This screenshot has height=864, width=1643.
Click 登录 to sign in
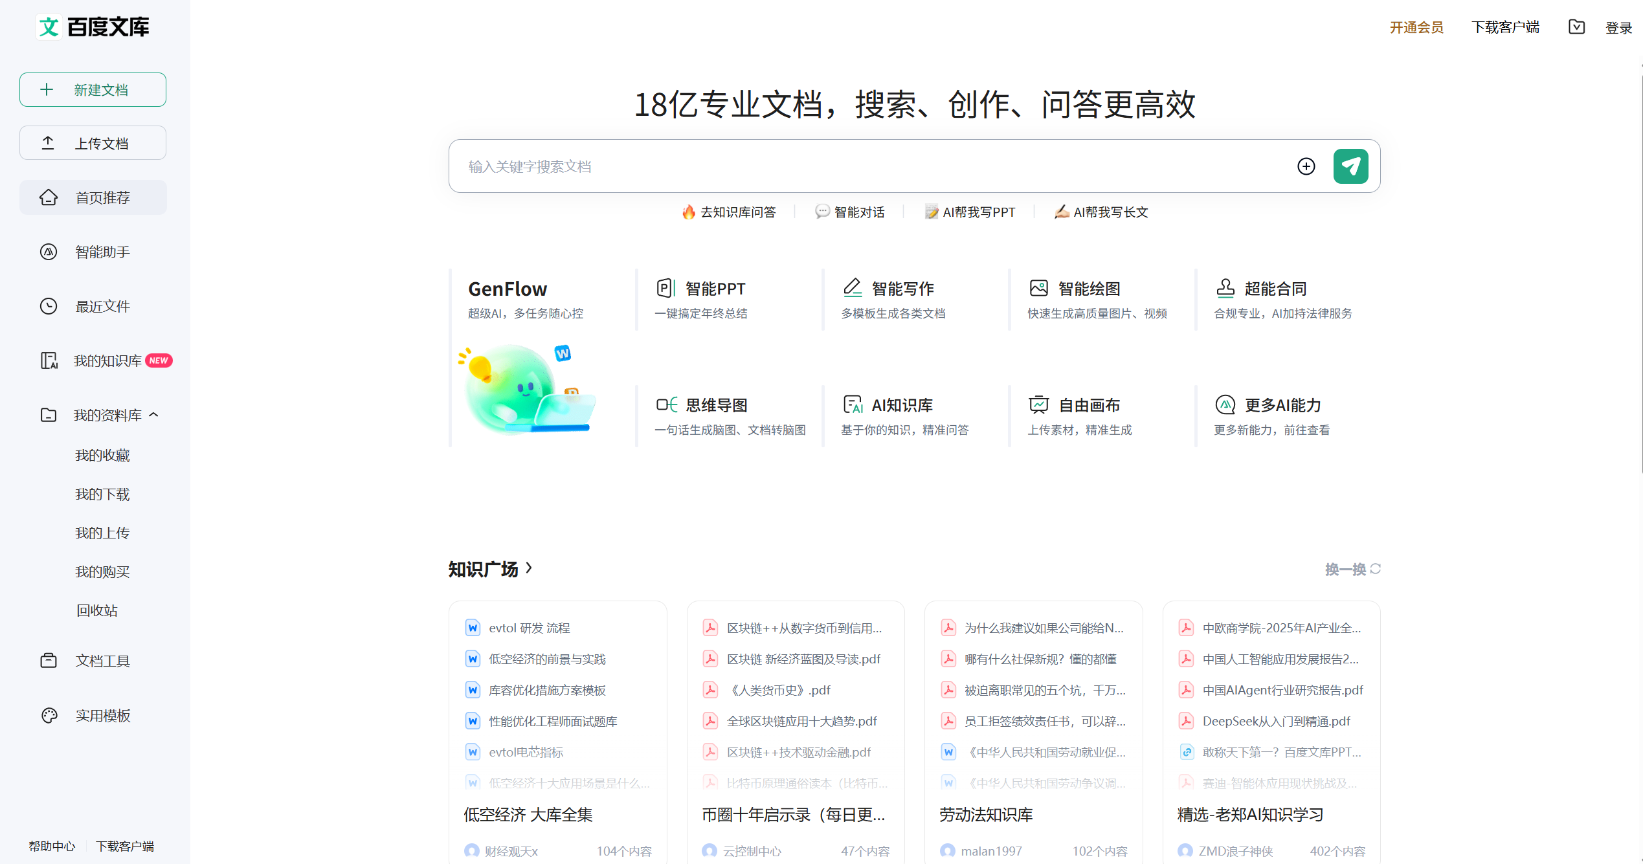point(1618,28)
